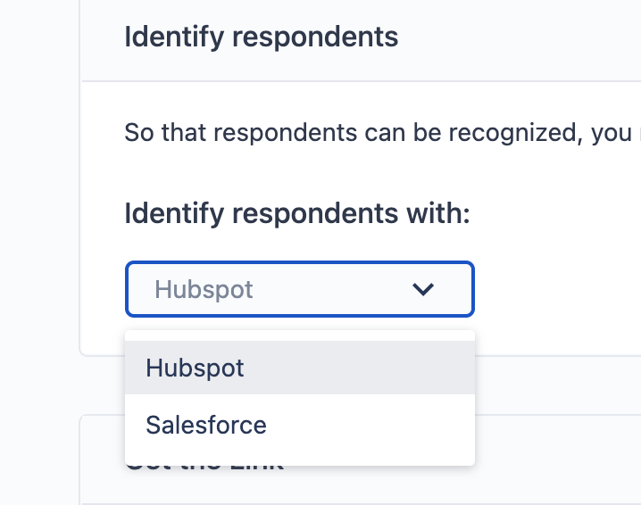Viewport: 641px width, 505px height.
Task: Click the partially hidden Get the Link heading
Action: [x=204, y=468]
